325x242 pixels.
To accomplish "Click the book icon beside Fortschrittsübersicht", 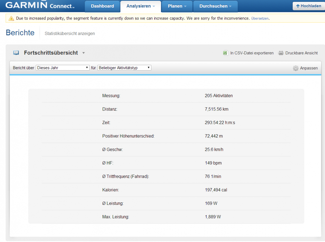I will (16, 53).
